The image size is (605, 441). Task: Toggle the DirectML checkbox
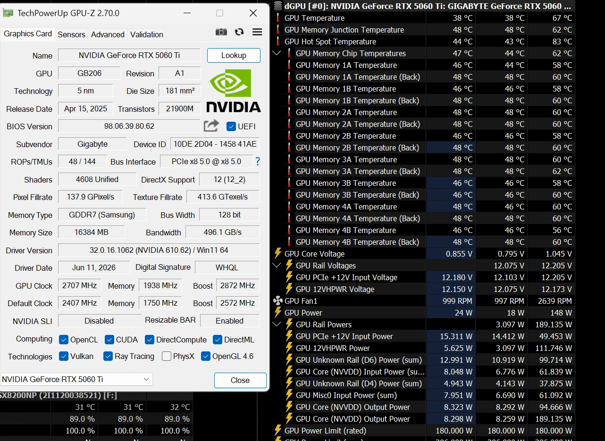point(218,340)
